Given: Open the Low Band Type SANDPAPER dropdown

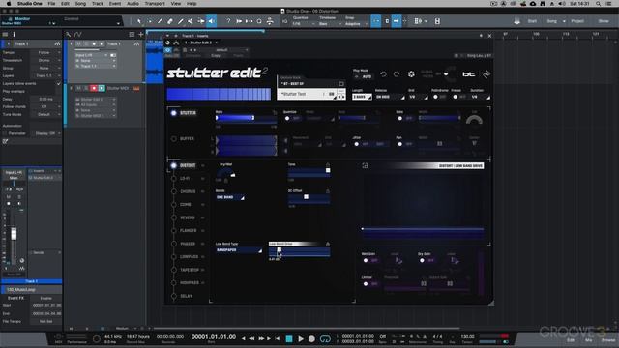Looking at the screenshot, I should click(239, 250).
